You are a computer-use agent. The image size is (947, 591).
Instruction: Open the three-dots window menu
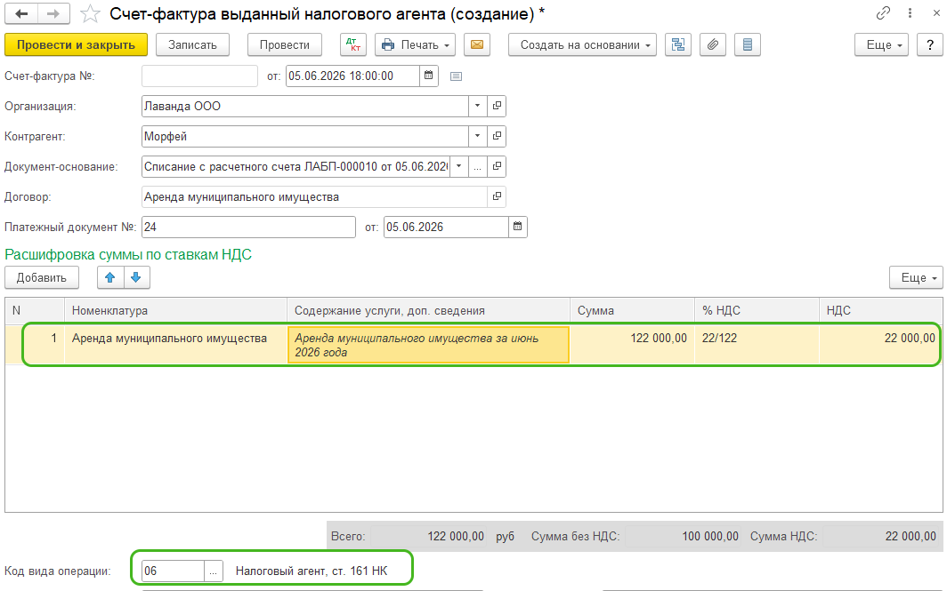point(910,12)
